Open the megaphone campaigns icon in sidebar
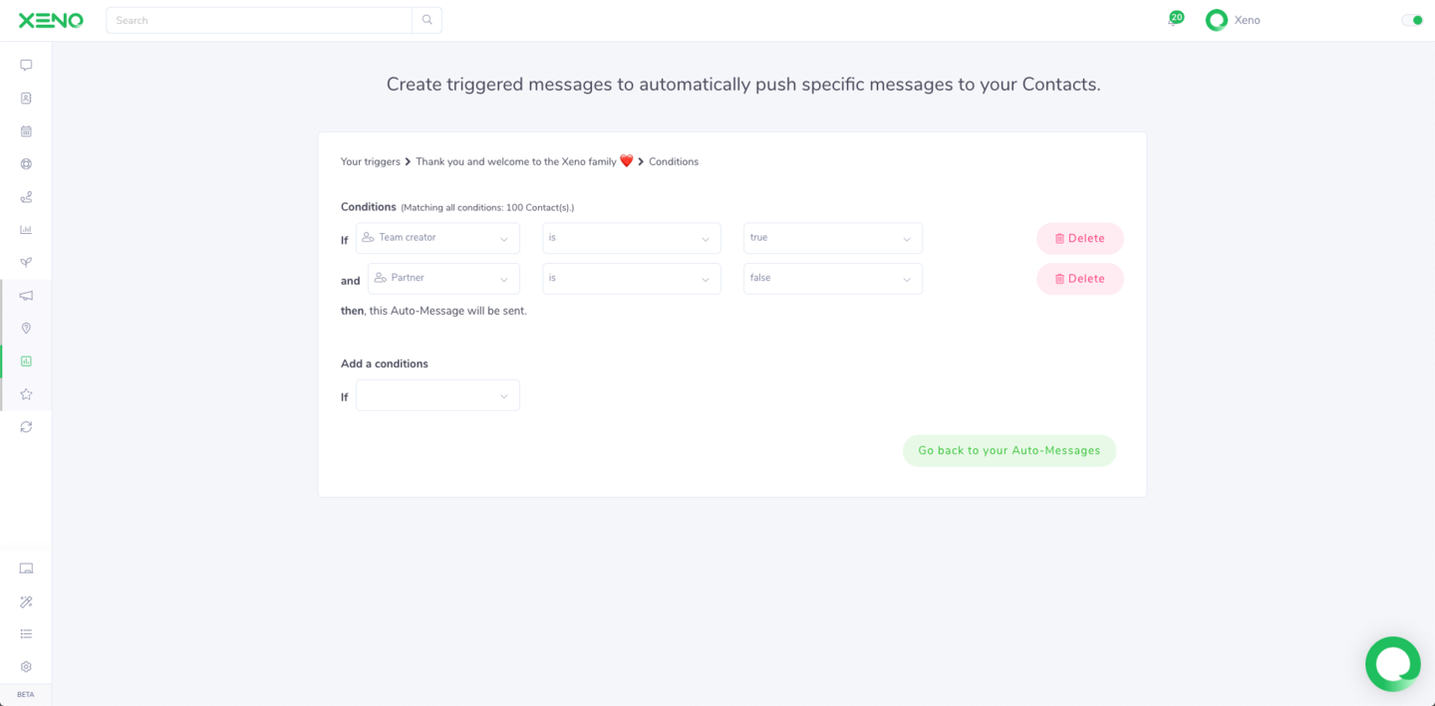This screenshot has width=1435, height=706. [26, 296]
